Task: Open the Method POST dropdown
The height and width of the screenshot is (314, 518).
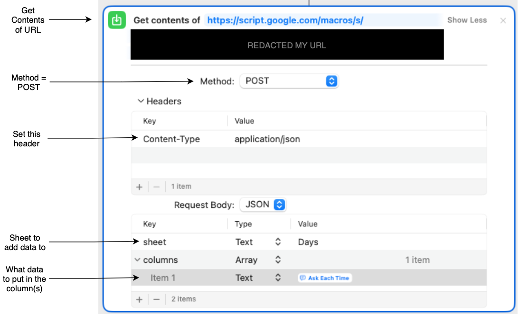Action: 289,81
